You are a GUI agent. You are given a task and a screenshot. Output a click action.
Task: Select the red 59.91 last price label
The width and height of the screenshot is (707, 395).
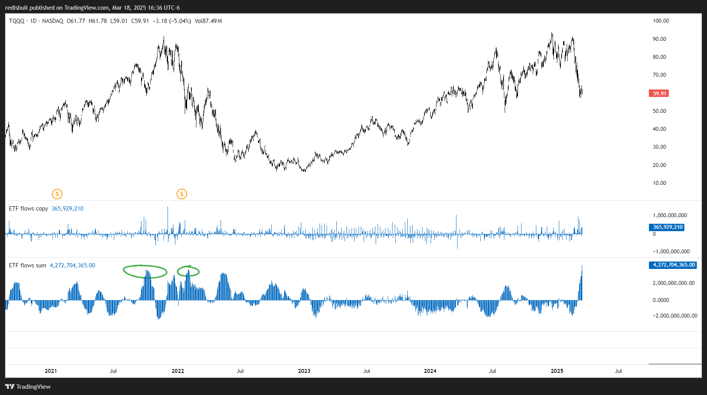659,93
